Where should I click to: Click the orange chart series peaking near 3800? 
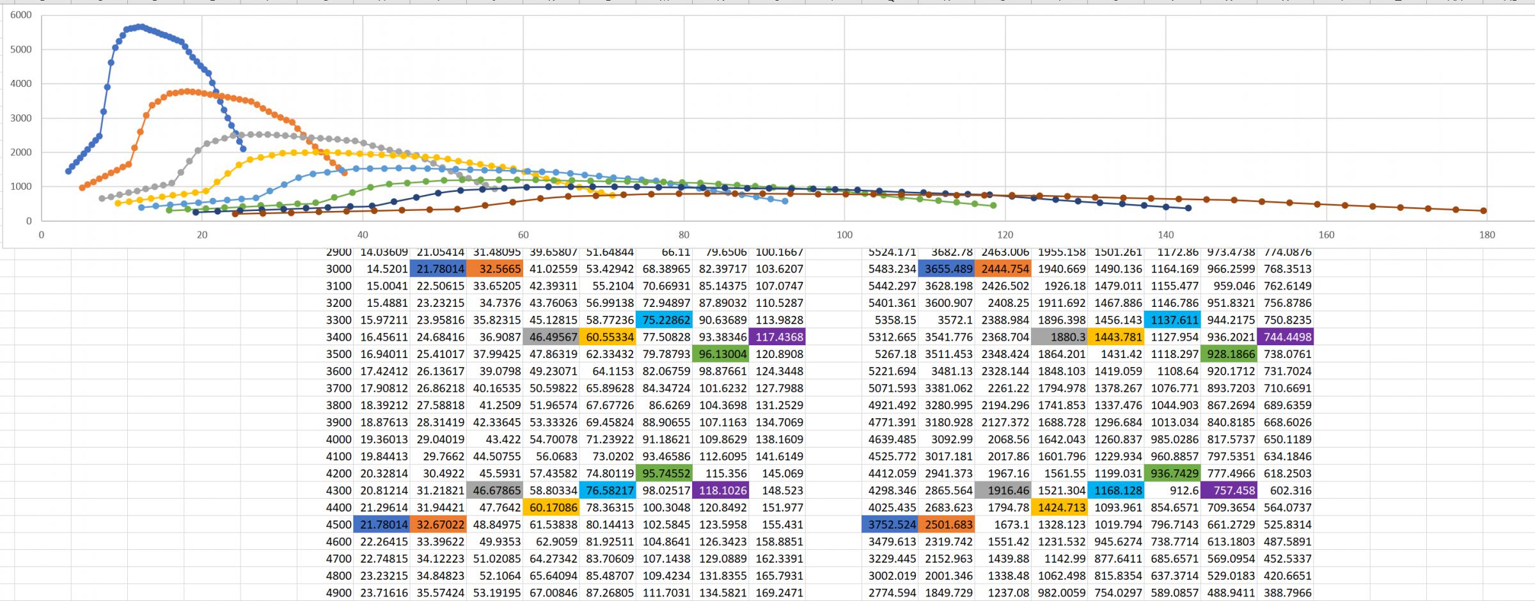(x=187, y=91)
